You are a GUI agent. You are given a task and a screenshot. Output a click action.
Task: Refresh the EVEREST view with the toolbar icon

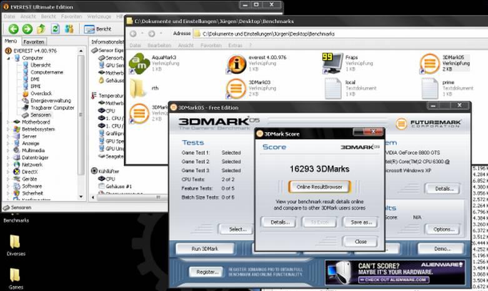[56, 29]
